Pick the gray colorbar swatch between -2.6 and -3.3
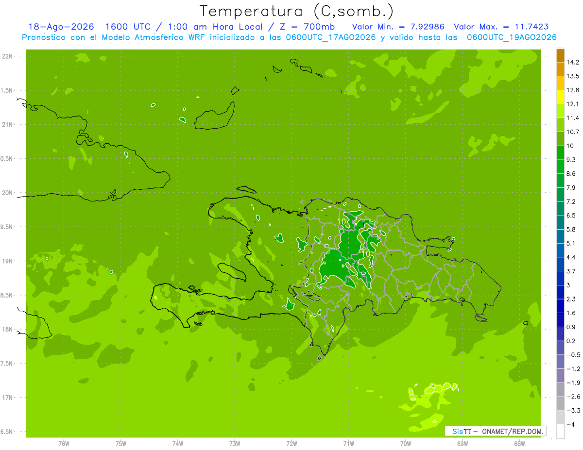This screenshot has height=450, width=583. coord(560,403)
